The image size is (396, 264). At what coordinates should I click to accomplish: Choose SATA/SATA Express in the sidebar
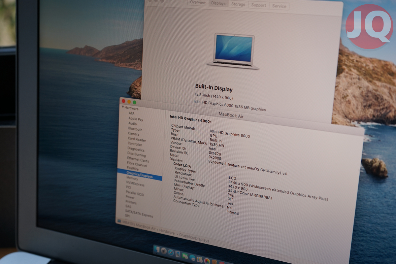point(139,213)
